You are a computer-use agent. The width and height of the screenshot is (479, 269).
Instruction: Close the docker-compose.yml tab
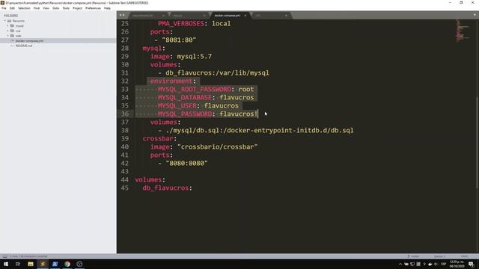[245, 15]
